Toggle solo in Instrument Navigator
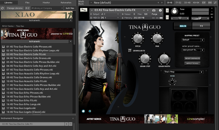 pos(67,124)
